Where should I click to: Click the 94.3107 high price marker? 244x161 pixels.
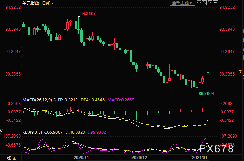coord(88,14)
